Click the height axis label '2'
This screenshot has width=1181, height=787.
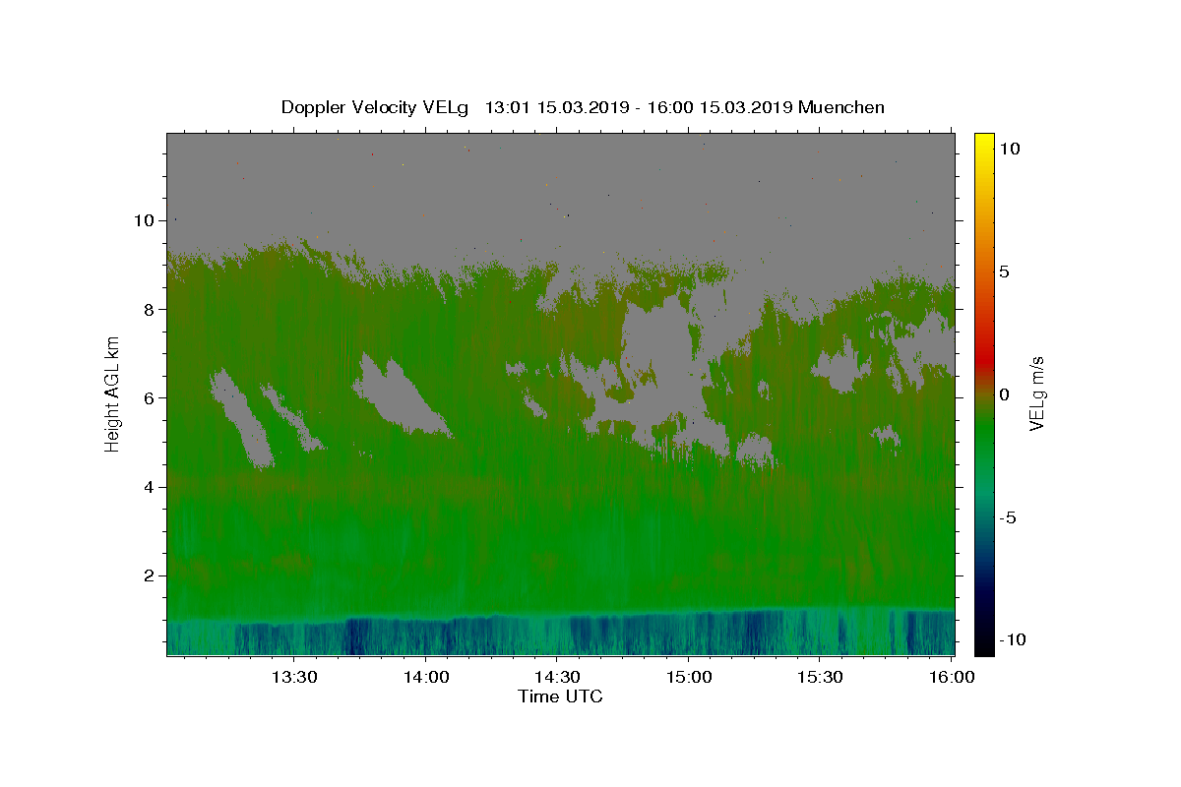click(x=151, y=575)
